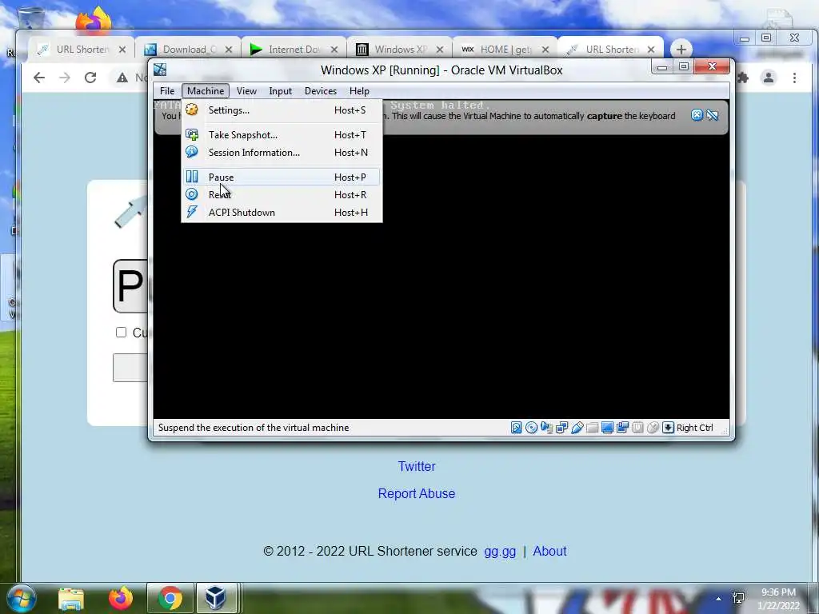
Task: Open Chrome three-dot menu
Action: [x=794, y=78]
